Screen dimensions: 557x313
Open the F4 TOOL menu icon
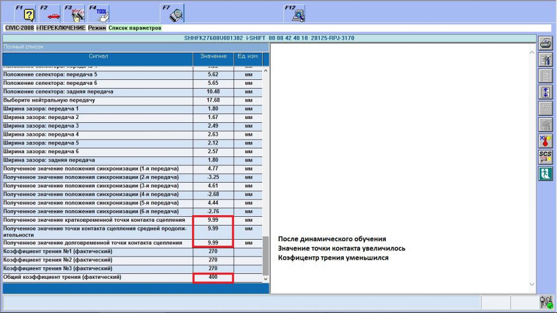[x=101, y=14]
